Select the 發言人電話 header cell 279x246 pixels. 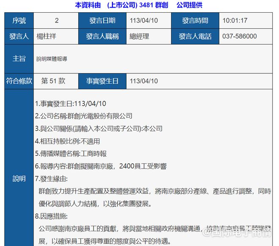click(x=195, y=36)
